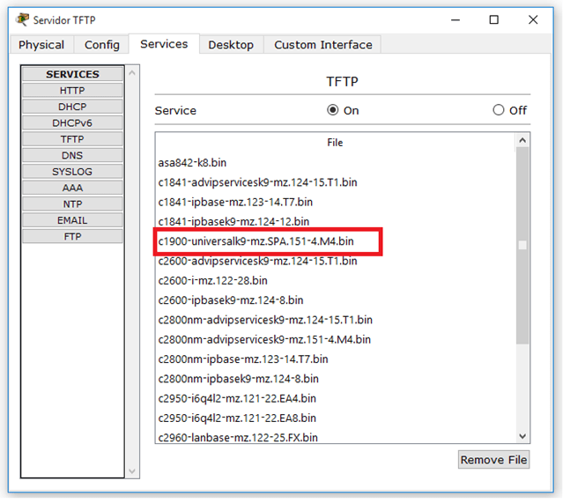Screen dimensions: 570x503
Task: Select file c1900-universalk9-mz.SPA.151-4.M4.bin
Action: (x=255, y=241)
